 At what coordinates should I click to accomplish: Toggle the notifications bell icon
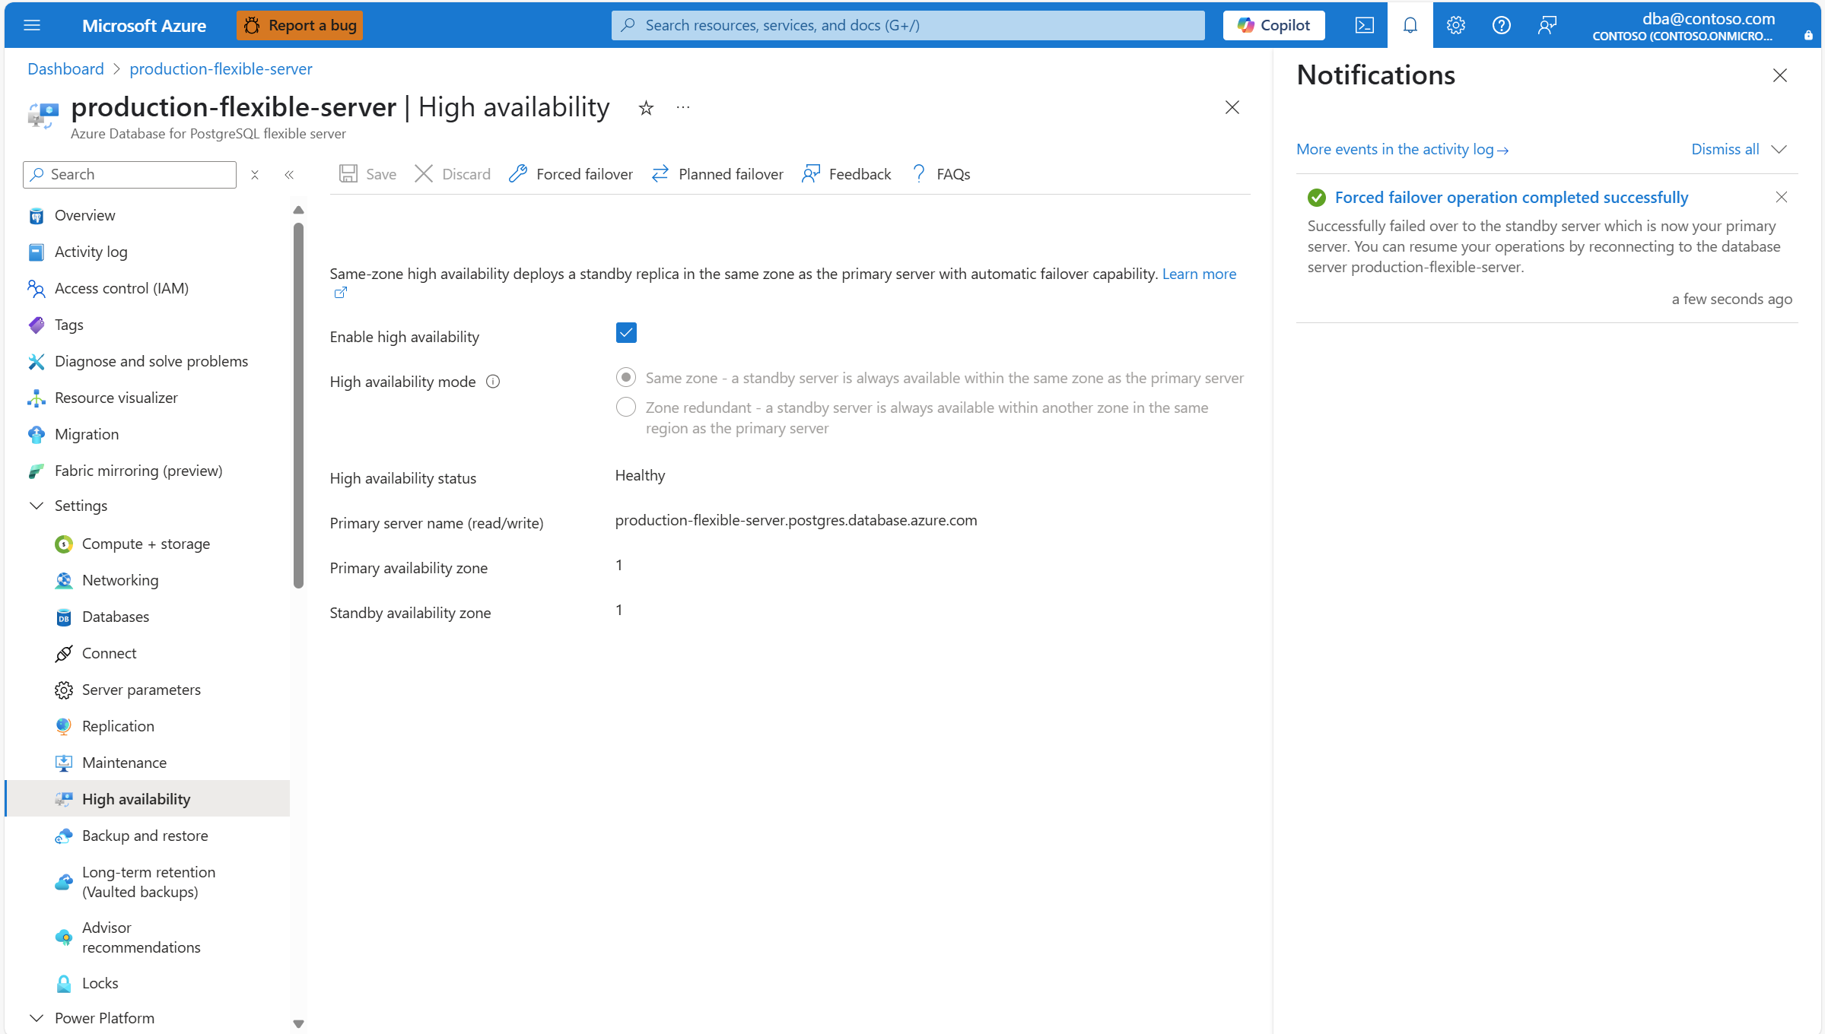(1410, 25)
